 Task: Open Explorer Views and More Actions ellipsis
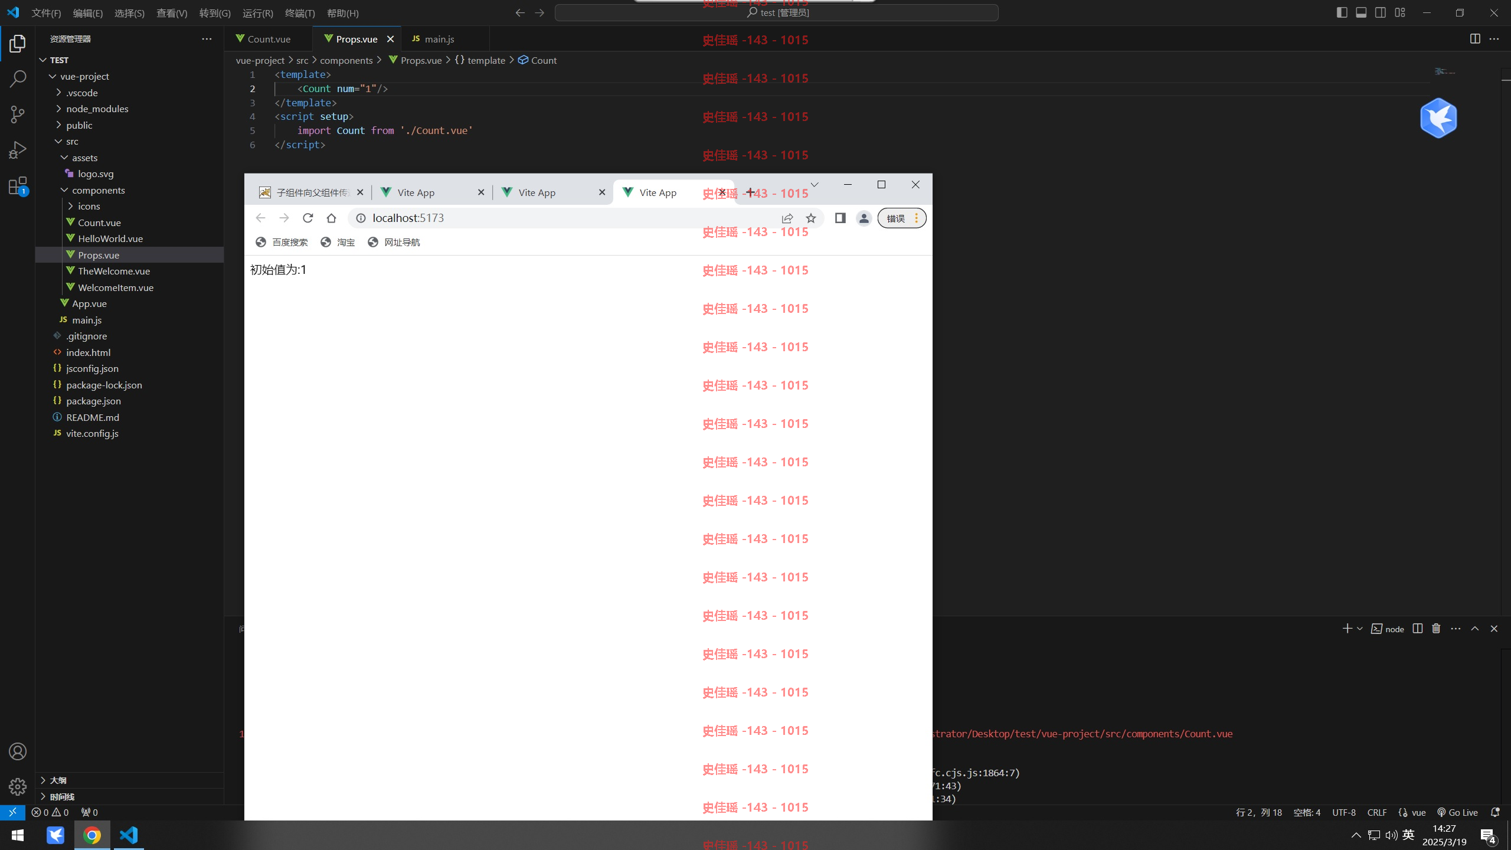[207, 39]
